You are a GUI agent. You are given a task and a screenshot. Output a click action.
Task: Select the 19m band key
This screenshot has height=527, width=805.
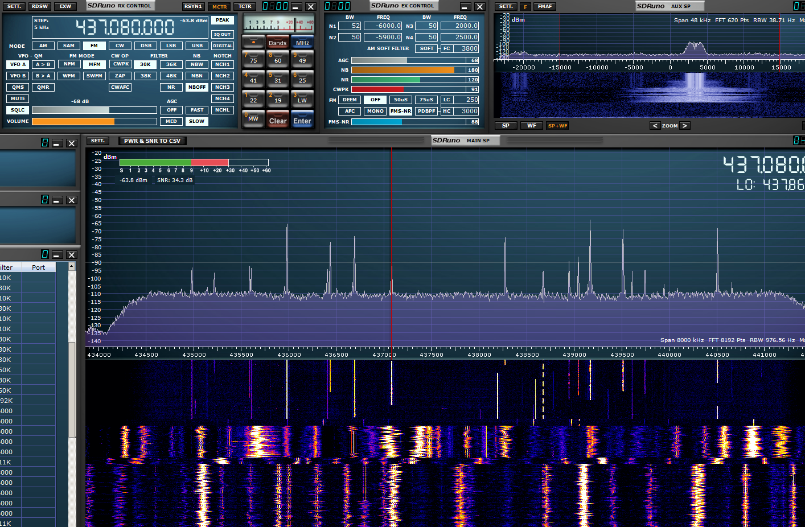(x=277, y=98)
